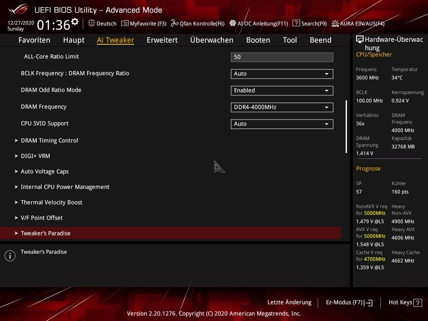
Task: Click the 160 pts Kühler value
Action: [400, 192]
